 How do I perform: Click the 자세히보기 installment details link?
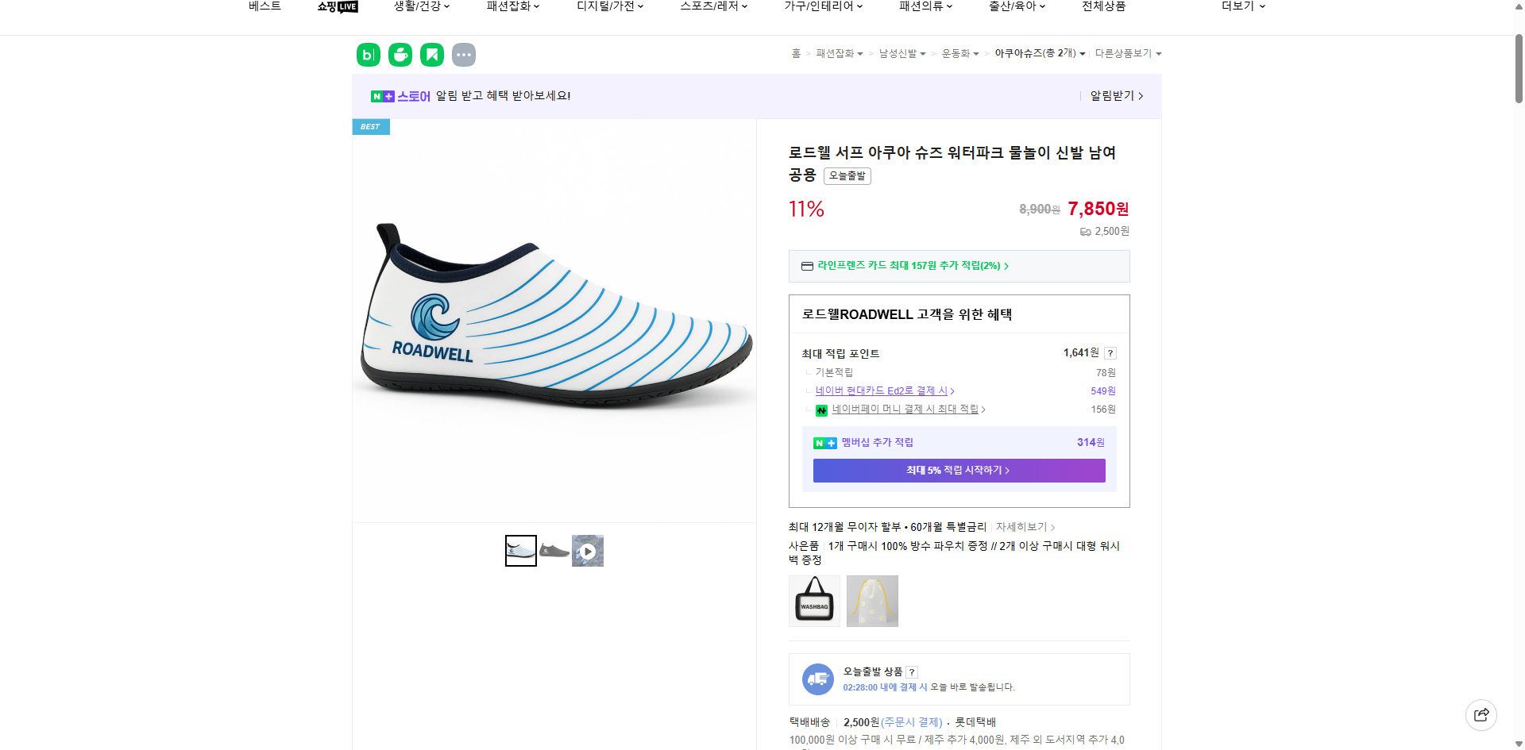1025,526
